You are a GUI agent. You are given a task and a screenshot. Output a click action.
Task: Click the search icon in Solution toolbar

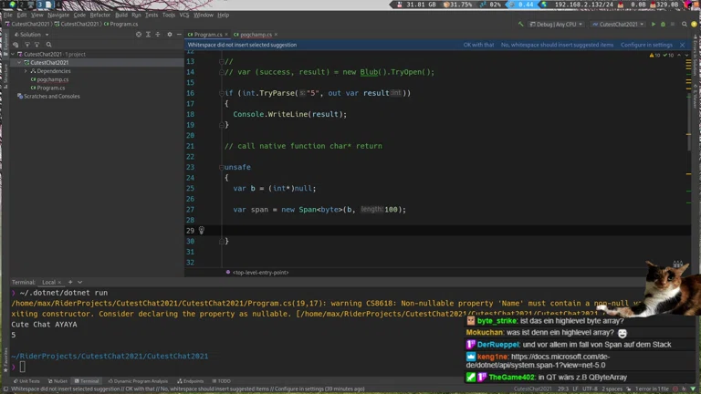(x=48, y=45)
